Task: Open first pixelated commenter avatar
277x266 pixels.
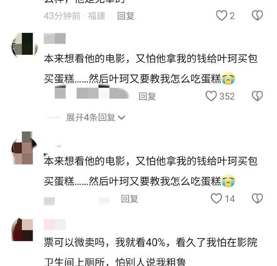Action: (24, 44)
